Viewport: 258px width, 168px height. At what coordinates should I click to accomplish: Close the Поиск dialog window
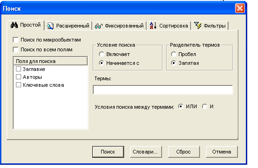(x=240, y=8)
